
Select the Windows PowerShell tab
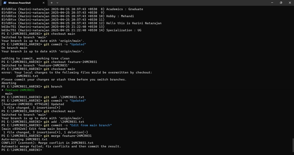(24, 3)
